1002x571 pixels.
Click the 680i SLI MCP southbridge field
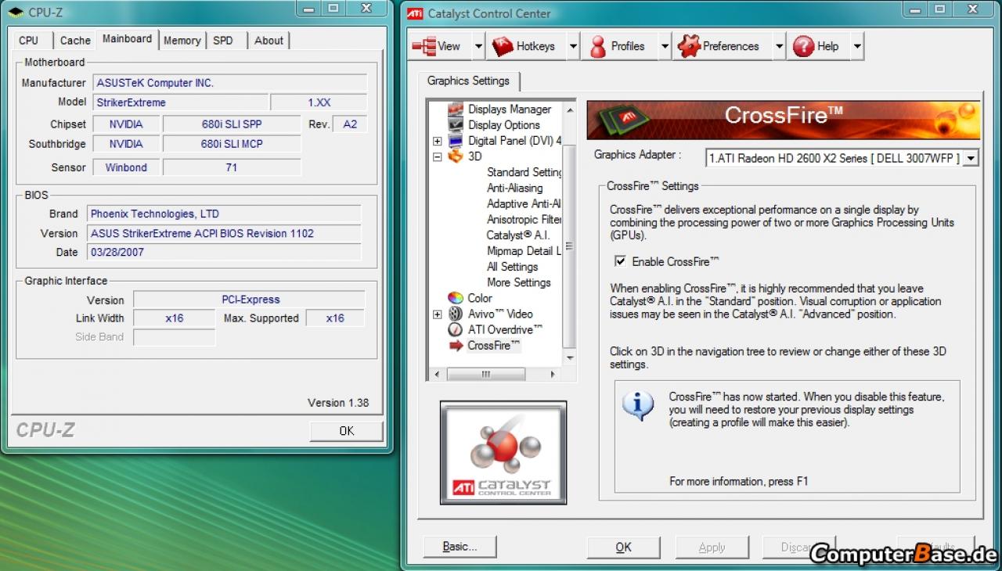coord(232,144)
